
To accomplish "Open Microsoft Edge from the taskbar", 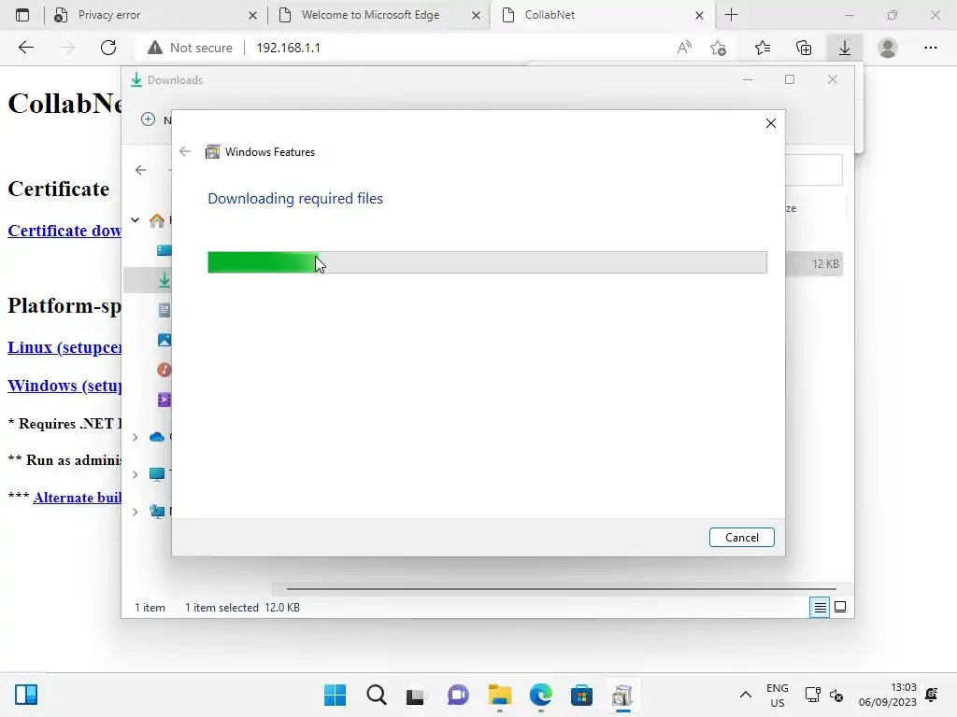I will click(540, 695).
